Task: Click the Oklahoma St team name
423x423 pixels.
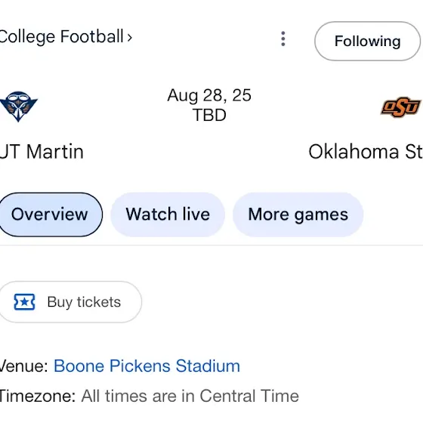Action: coord(366,152)
